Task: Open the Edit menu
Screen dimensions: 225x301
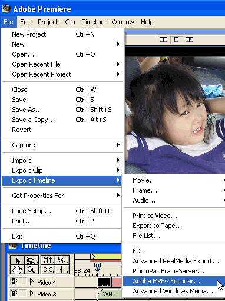Action: pos(25,22)
